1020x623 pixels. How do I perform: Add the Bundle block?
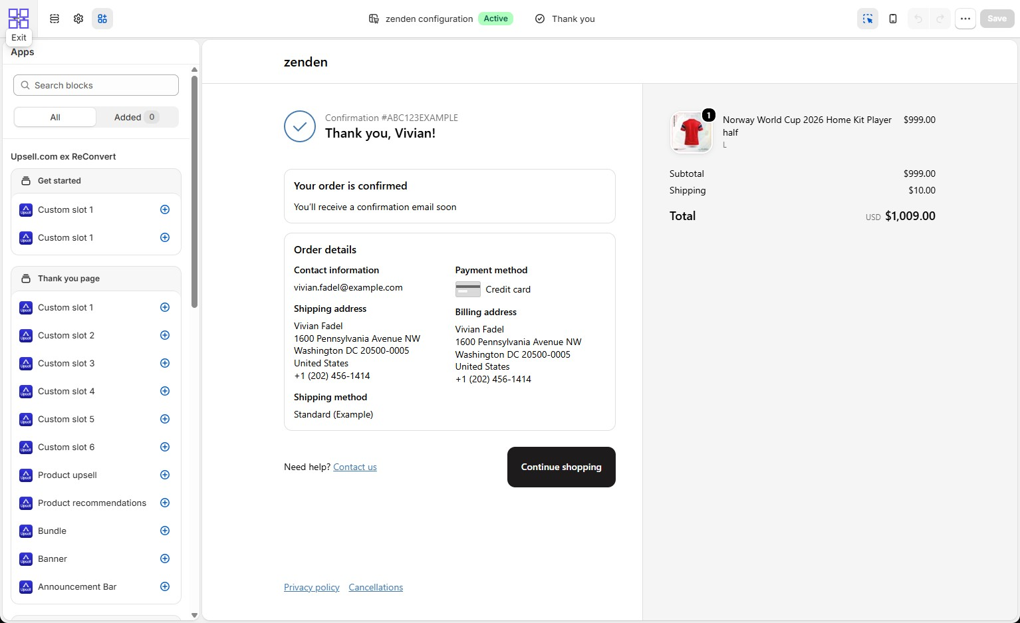tap(165, 531)
